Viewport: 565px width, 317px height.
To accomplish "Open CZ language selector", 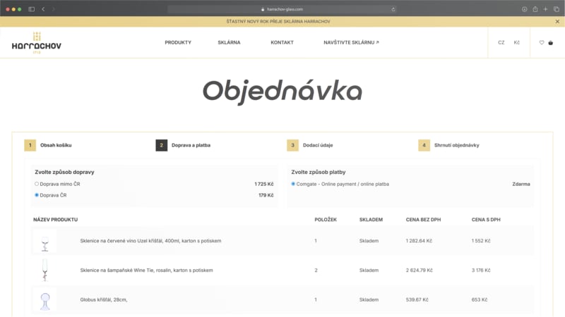I will click(x=501, y=42).
